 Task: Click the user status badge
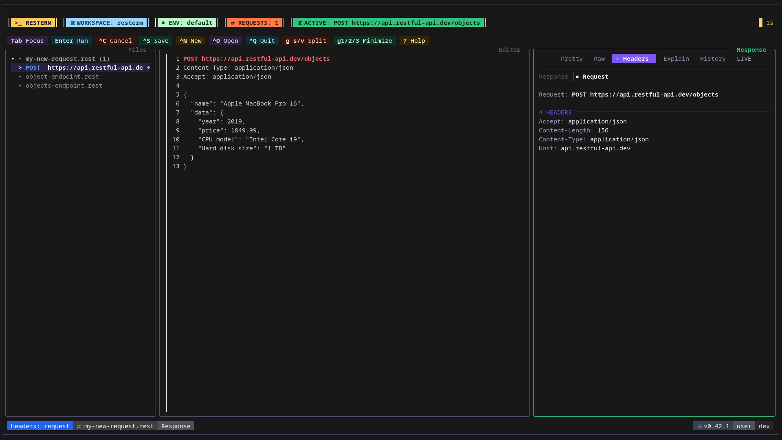tap(744, 426)
